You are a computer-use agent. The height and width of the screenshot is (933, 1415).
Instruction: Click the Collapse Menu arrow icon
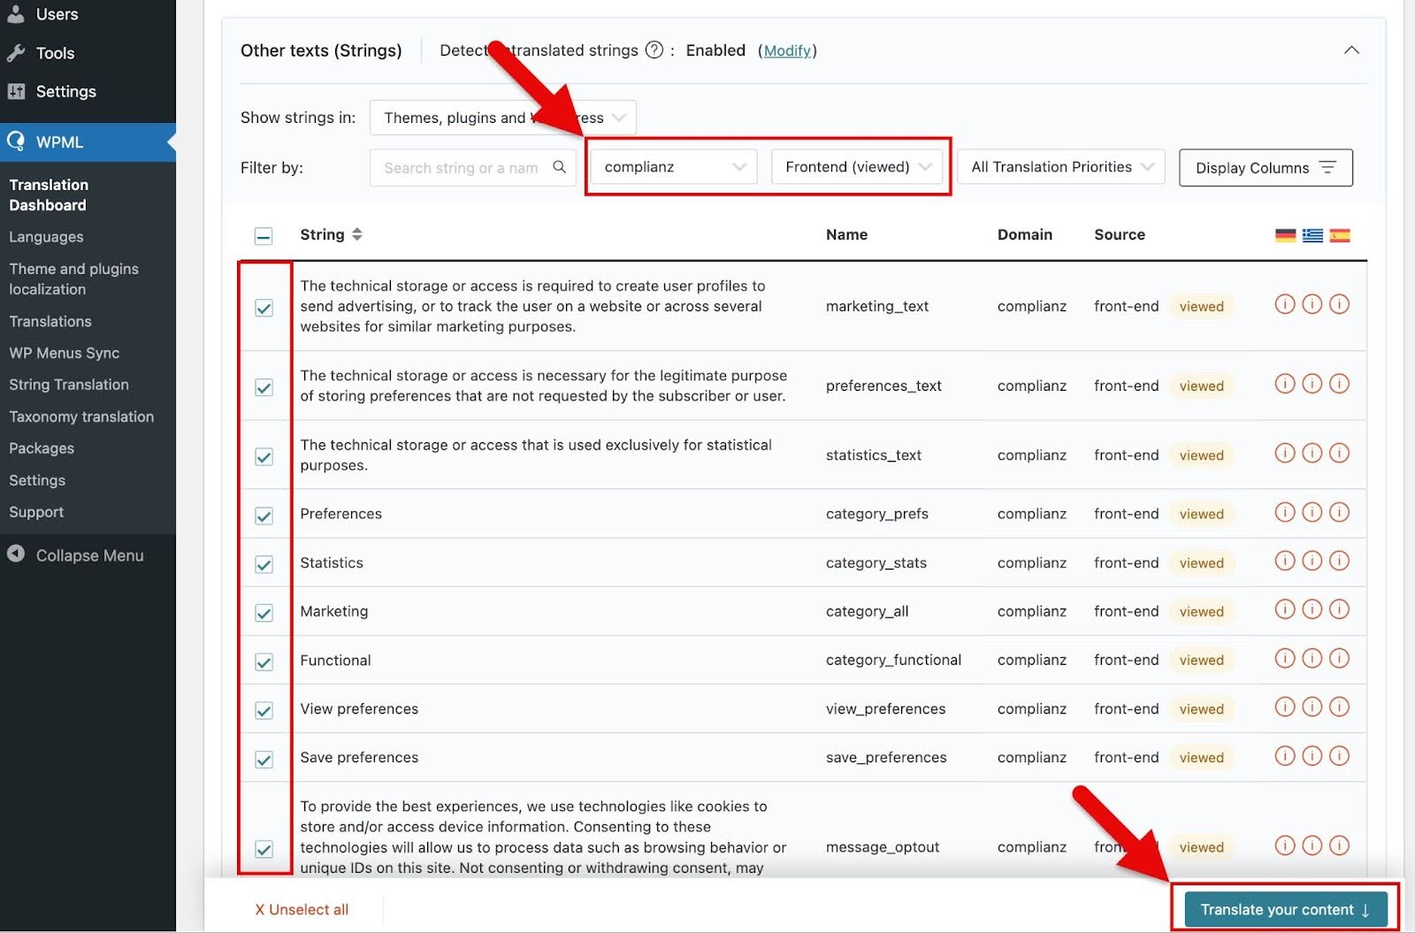point(16,554)
